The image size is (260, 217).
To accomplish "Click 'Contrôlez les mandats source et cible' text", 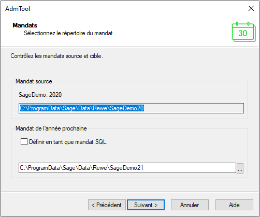I will (57, 56).
